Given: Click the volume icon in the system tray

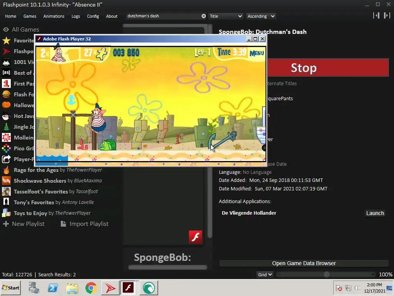Looking at the screenshot, I should 357,288.
